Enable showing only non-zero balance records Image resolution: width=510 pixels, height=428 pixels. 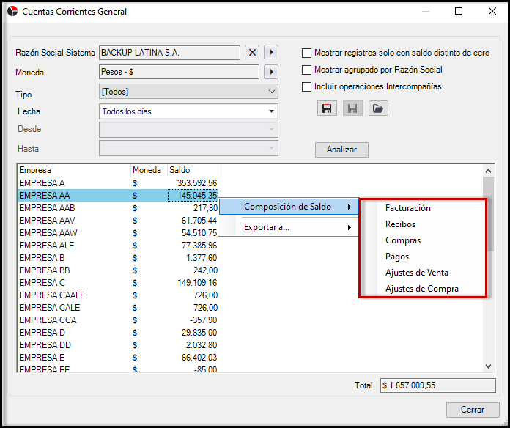[x=306, y=53]
